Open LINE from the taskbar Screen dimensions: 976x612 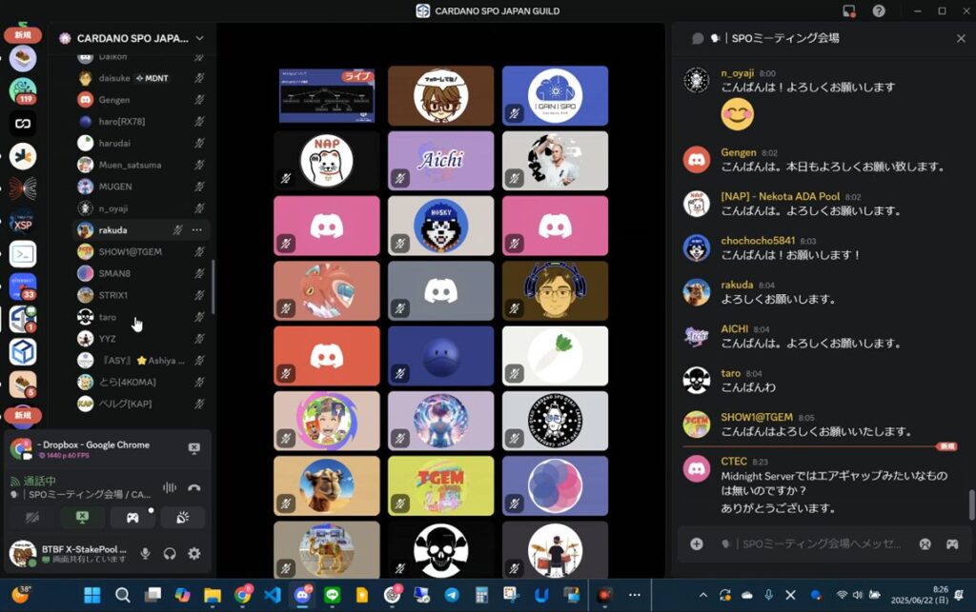333,595
